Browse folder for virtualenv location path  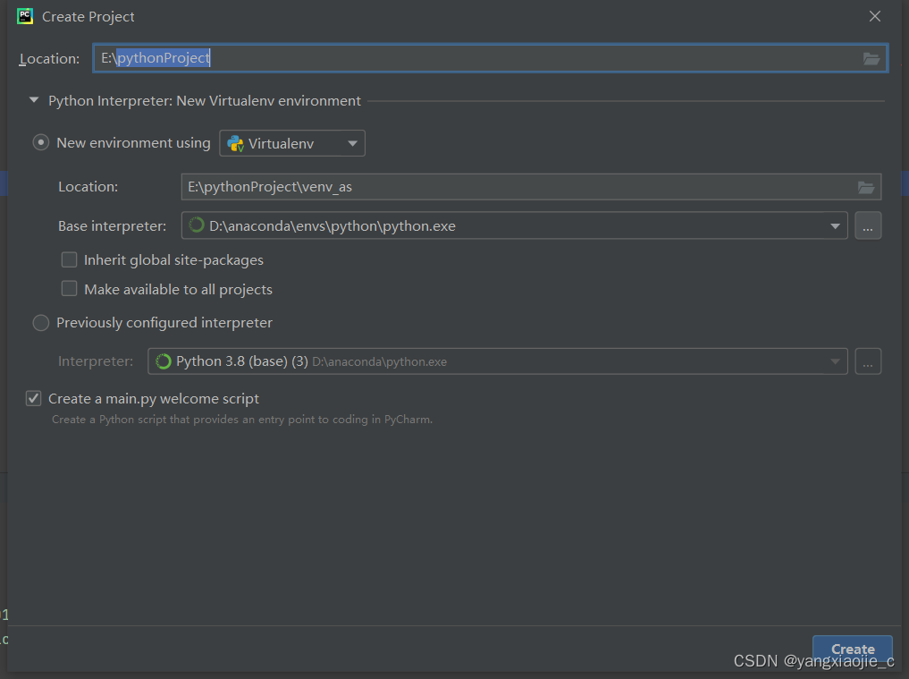866,187
